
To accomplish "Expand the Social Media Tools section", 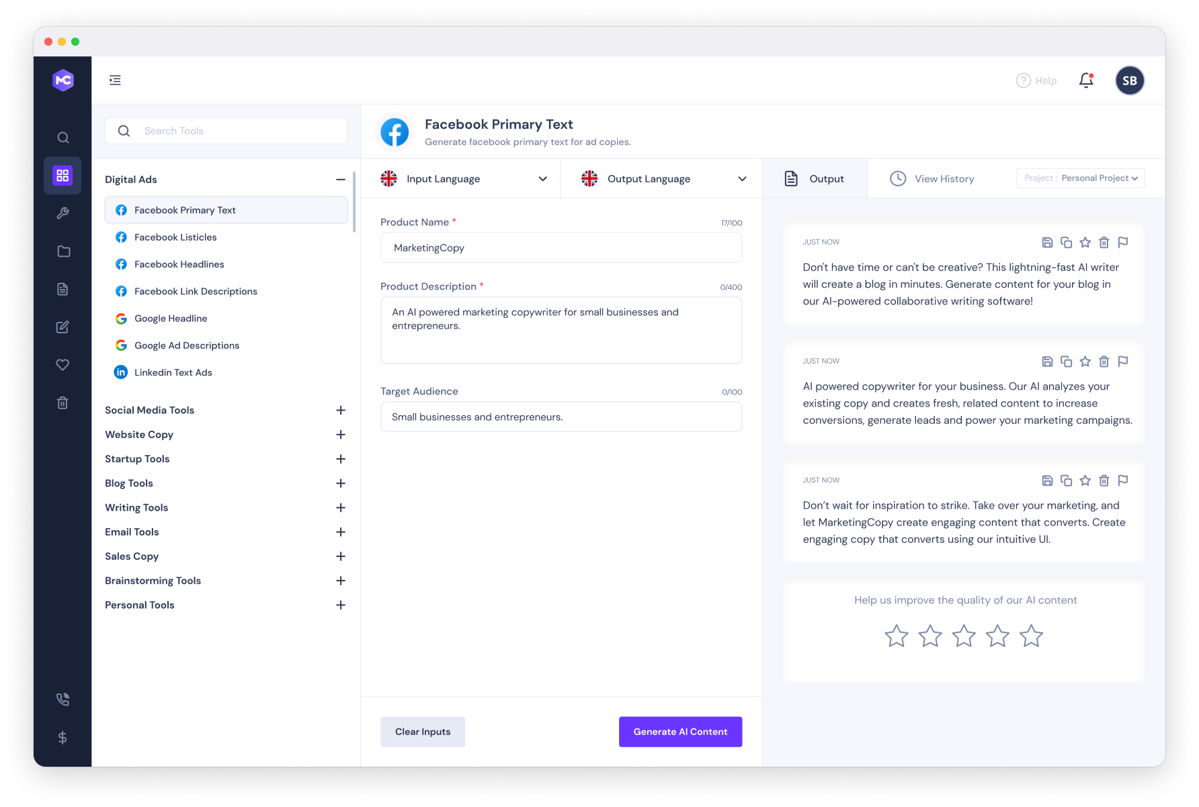I will click(341, 410).
